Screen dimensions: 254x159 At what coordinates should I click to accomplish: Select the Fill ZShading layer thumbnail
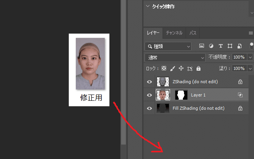pyautogui.click(x=163, y=108)
